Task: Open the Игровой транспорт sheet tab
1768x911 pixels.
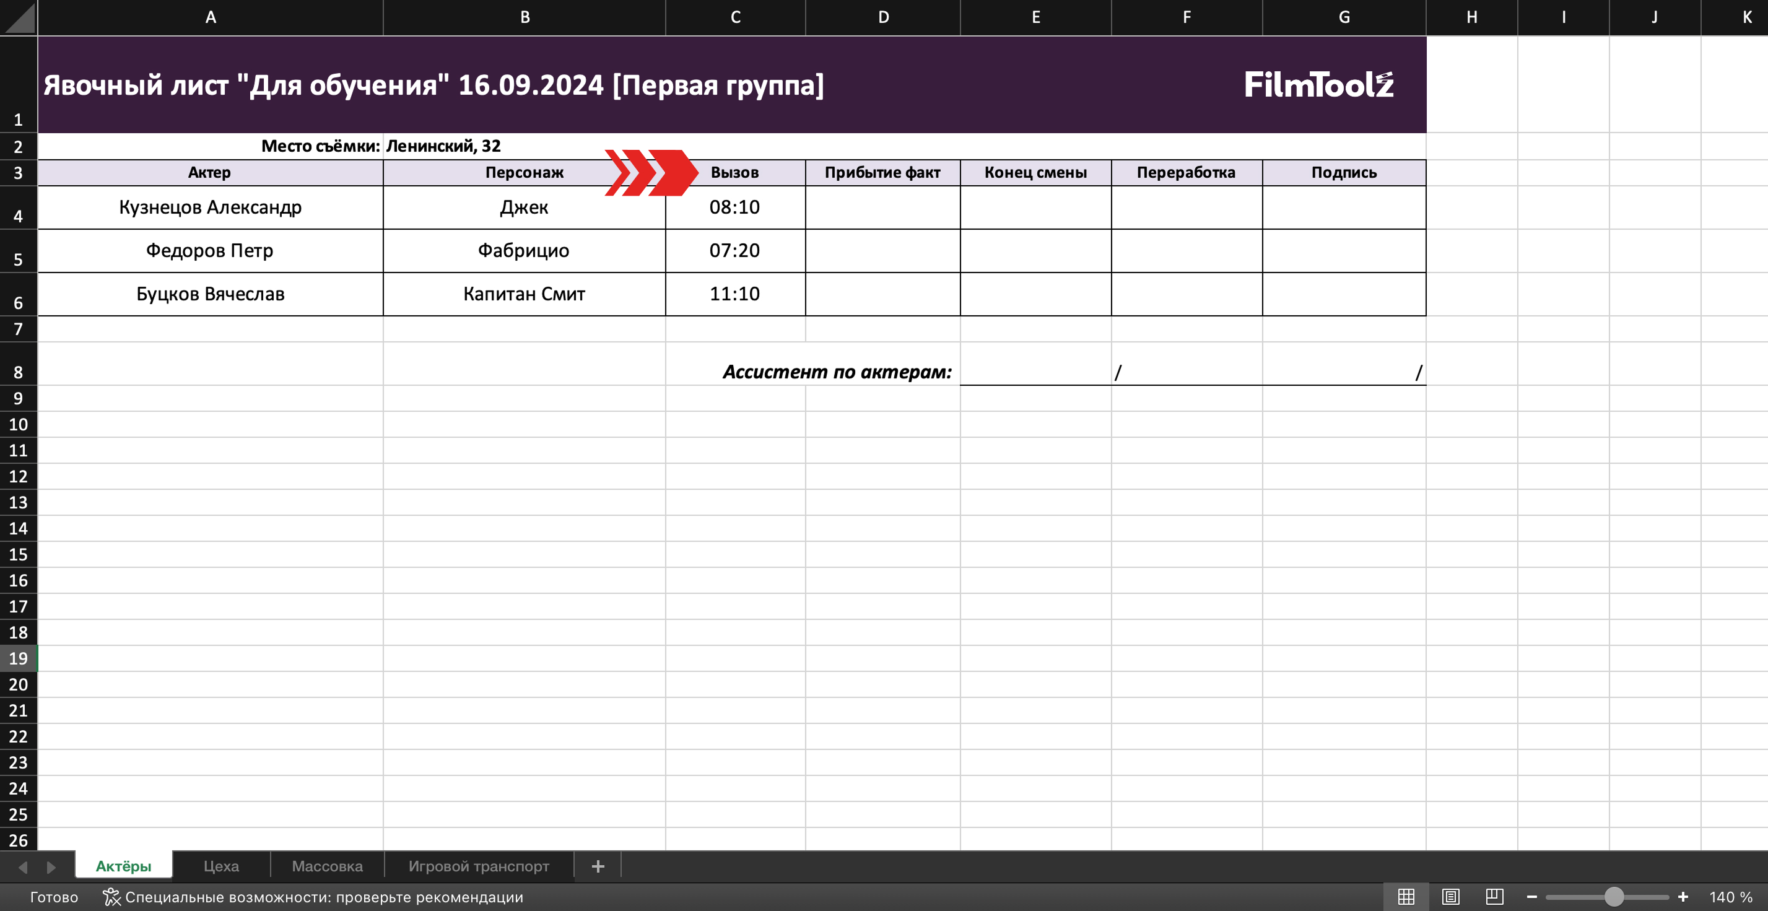Action: 478,866
